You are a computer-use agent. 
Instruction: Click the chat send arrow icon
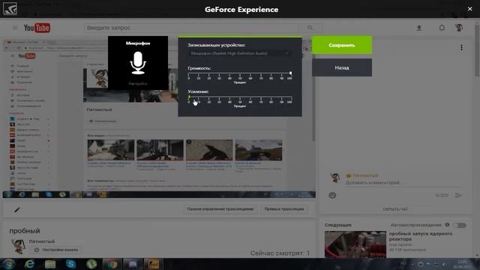click(458, 195)
